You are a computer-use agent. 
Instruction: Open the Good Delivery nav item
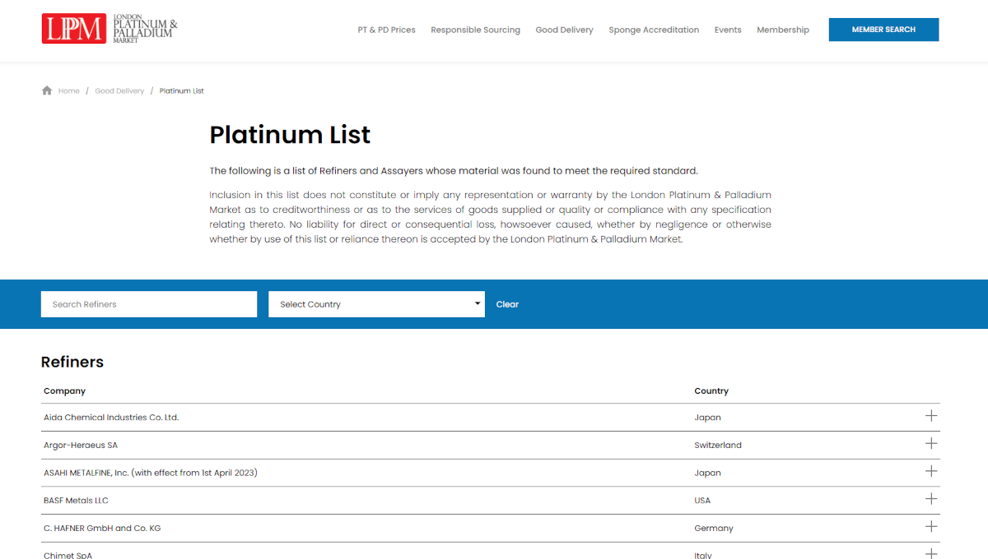pos(564,30)
